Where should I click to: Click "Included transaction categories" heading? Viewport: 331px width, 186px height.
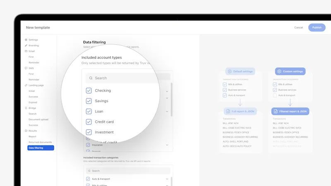click(x=101, y=157)
